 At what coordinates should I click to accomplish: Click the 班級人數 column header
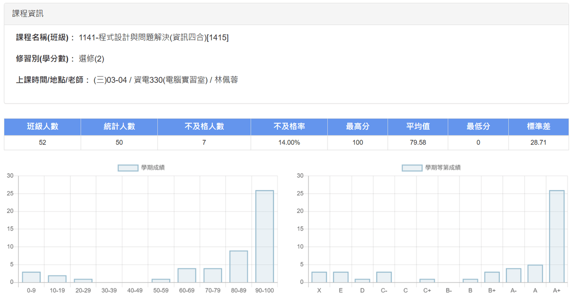43,127
